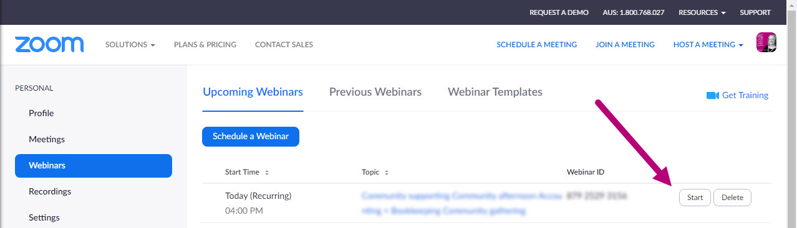Click Join a Meeting link
797x228 pixels.
click(x=625, y=45)
